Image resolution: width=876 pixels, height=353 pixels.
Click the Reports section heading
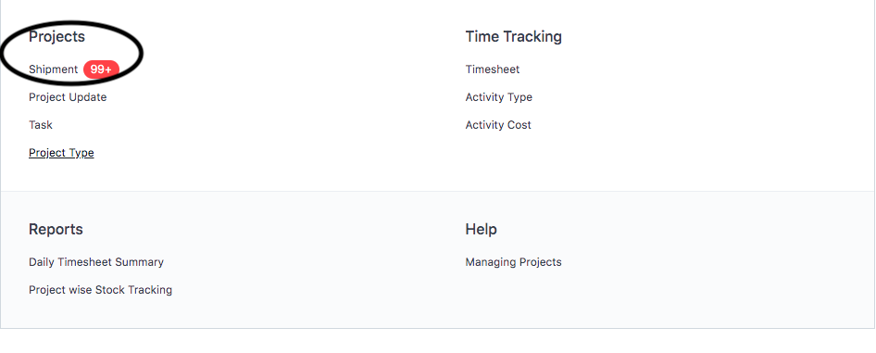56,230
